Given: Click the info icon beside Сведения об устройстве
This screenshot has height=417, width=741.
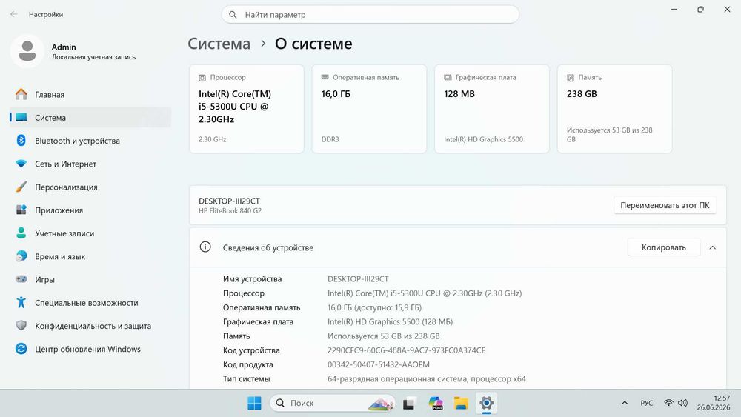Looking at the screenshot, I should coord(205,247).
